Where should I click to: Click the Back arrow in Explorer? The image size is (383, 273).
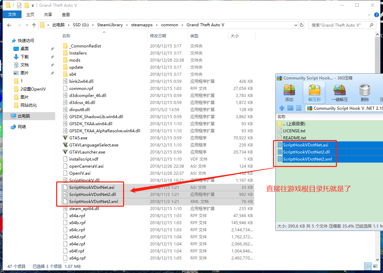(x=9, y=25)
